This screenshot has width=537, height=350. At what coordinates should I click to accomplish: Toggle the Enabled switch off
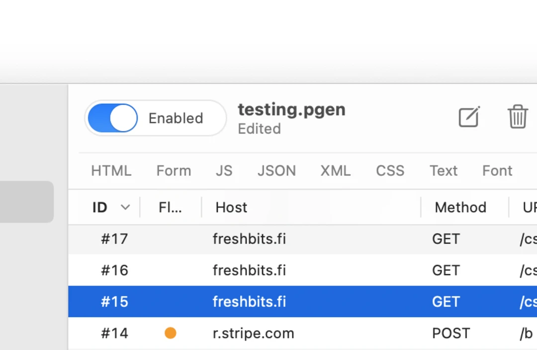tap(113, 118)
